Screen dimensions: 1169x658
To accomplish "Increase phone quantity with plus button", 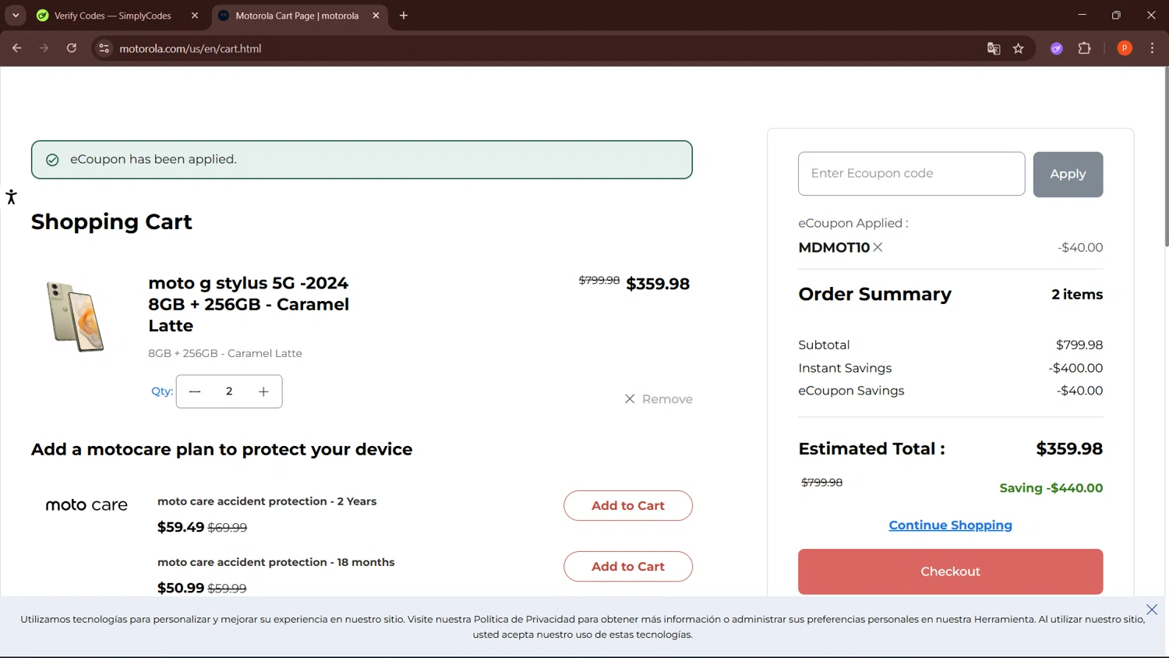I will tap(263, 391).
